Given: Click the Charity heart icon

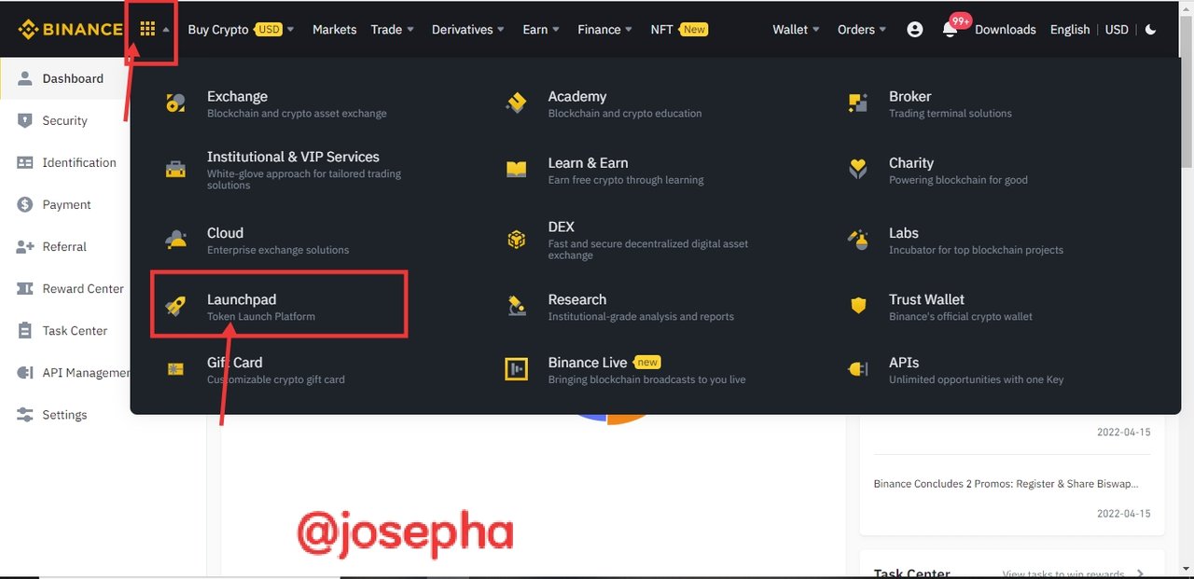Looking at the screenshot, I should click(x=857, y=170).
